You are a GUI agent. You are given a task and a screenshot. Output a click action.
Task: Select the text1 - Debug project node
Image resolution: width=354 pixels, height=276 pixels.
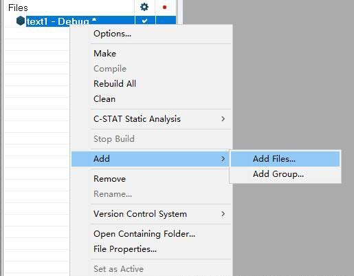pyautogui.click(x=61, y=21)
